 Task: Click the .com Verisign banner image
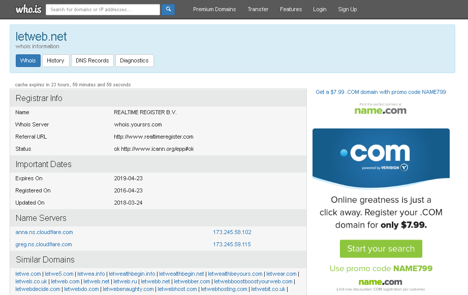[x=381, y=158]
